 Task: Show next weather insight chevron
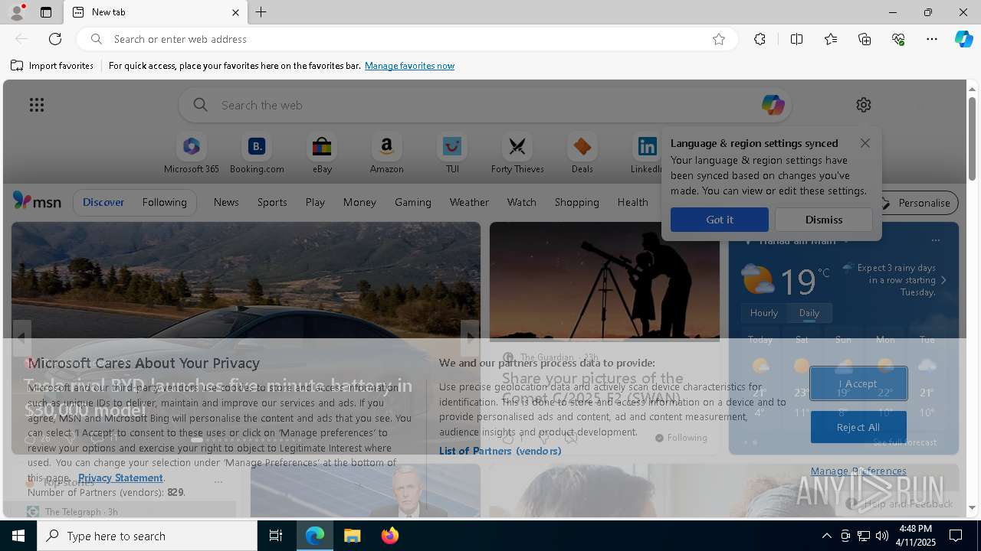coord(943,280)
